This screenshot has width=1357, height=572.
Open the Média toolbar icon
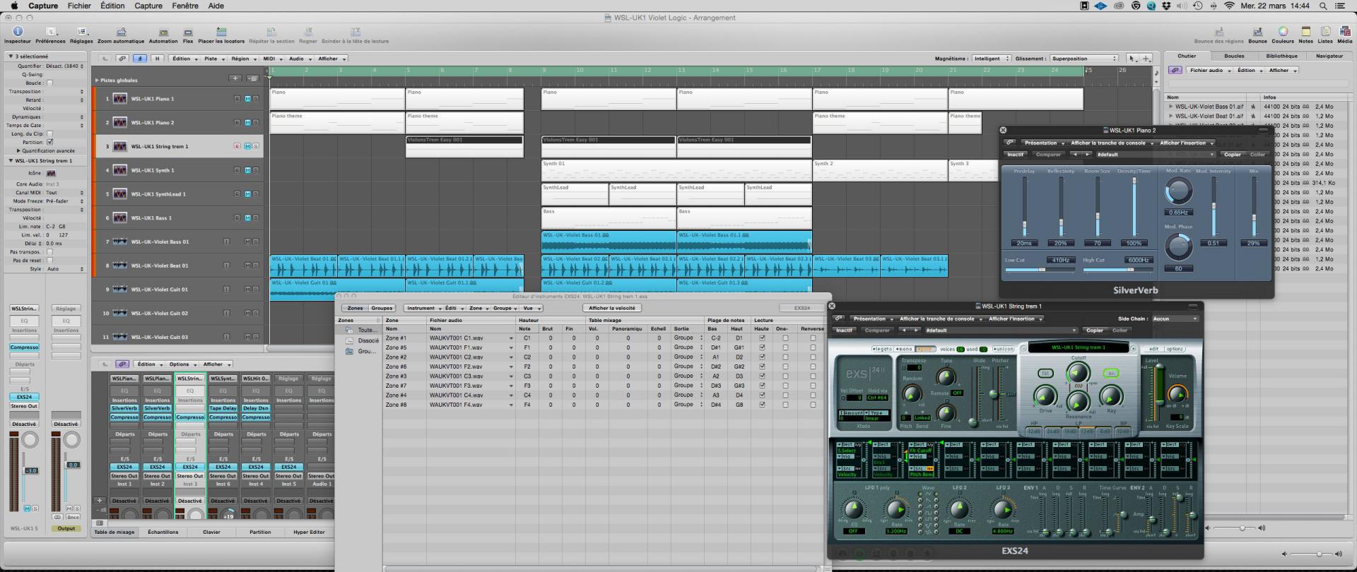tap(1344, 32)
